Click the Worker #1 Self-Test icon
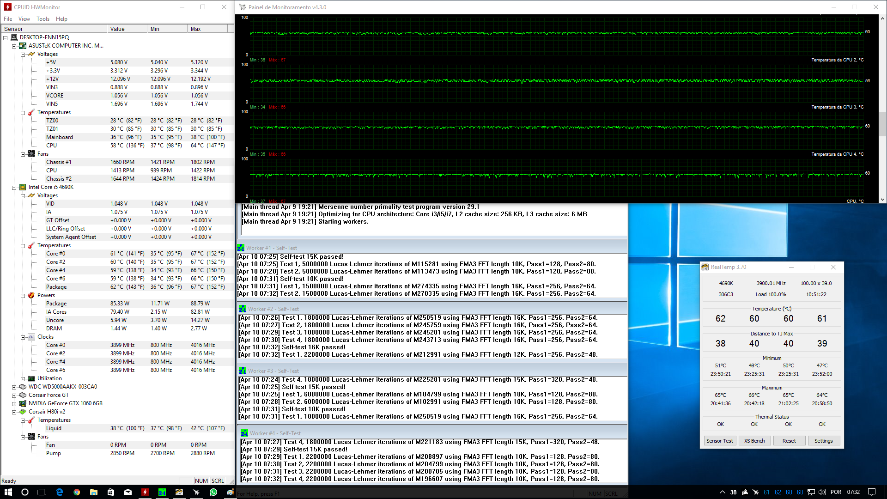This screenshot has height=499, width=887. click(x=241, y=248)
